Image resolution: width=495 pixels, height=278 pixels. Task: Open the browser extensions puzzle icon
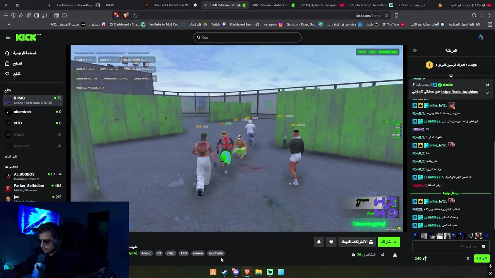[x=65, y=15]
